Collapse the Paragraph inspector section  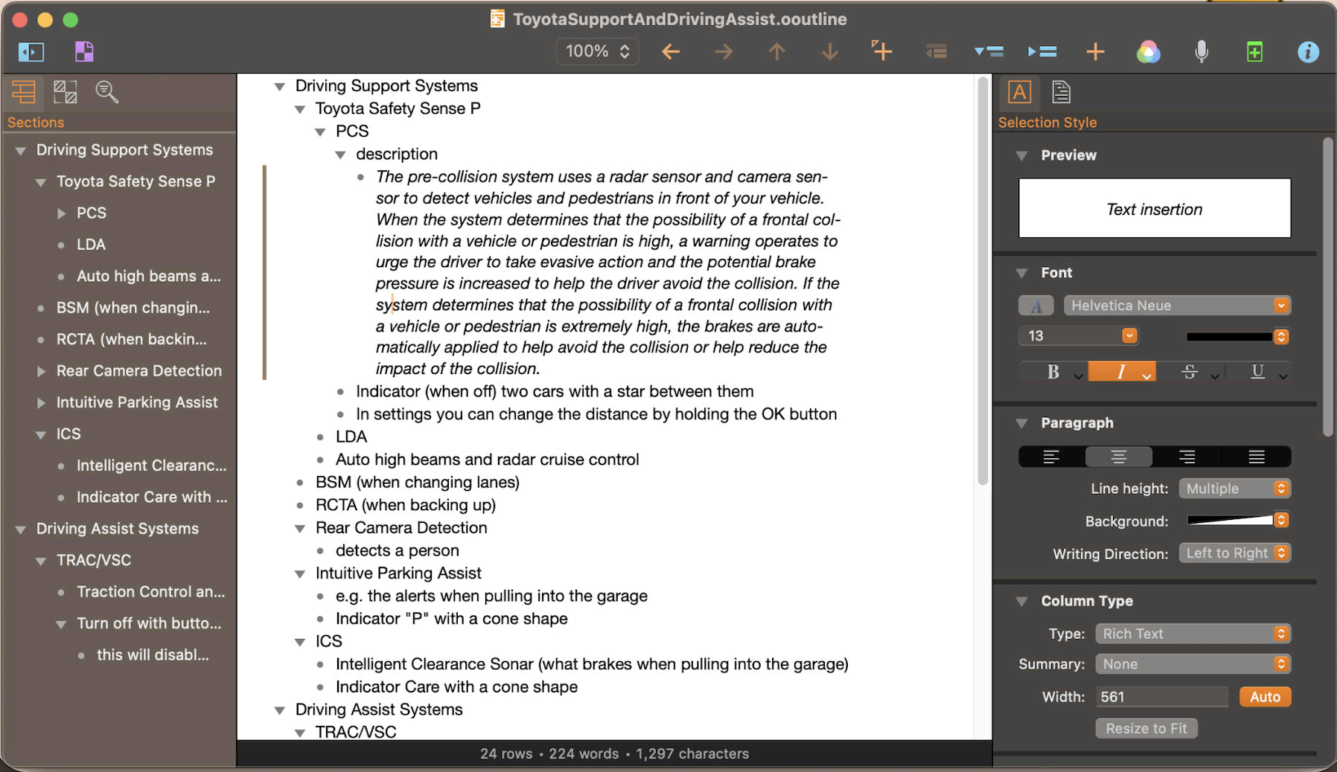[1021, 423]
